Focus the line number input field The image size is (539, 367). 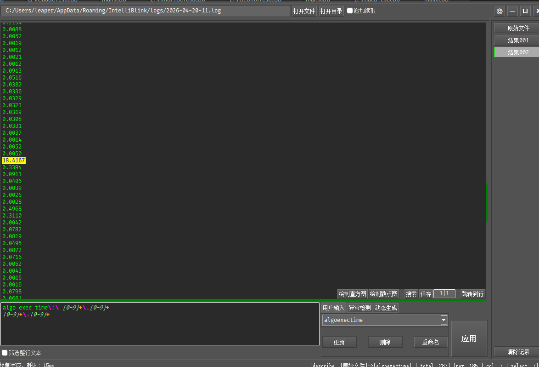(x=444, y=294)
